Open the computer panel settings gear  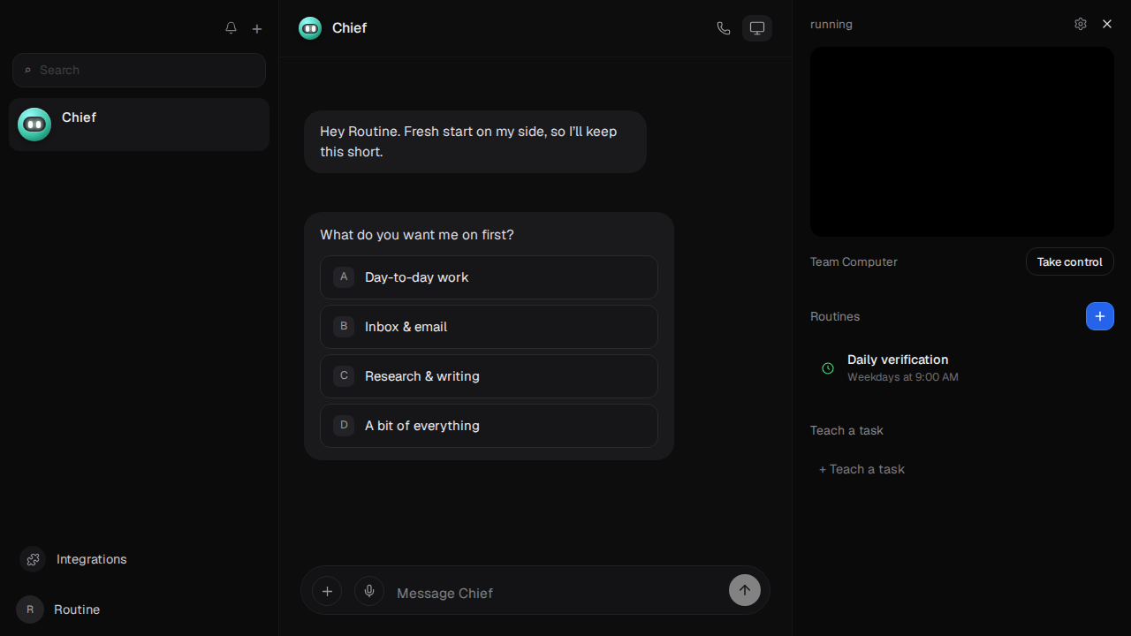[1081, 24]
